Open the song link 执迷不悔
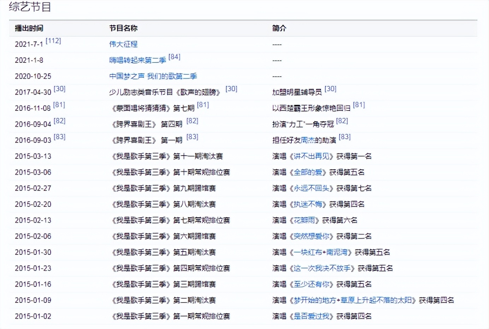489x329 pixels. pyautogui.click(x=308, y=204)
